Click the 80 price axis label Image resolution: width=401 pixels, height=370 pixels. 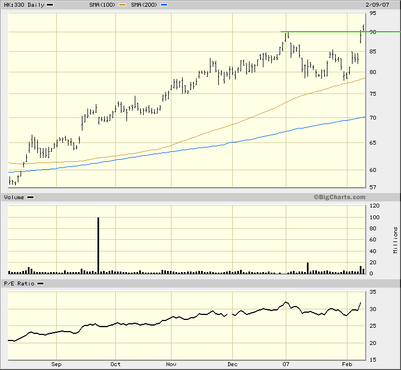click(x=373, y=72)
